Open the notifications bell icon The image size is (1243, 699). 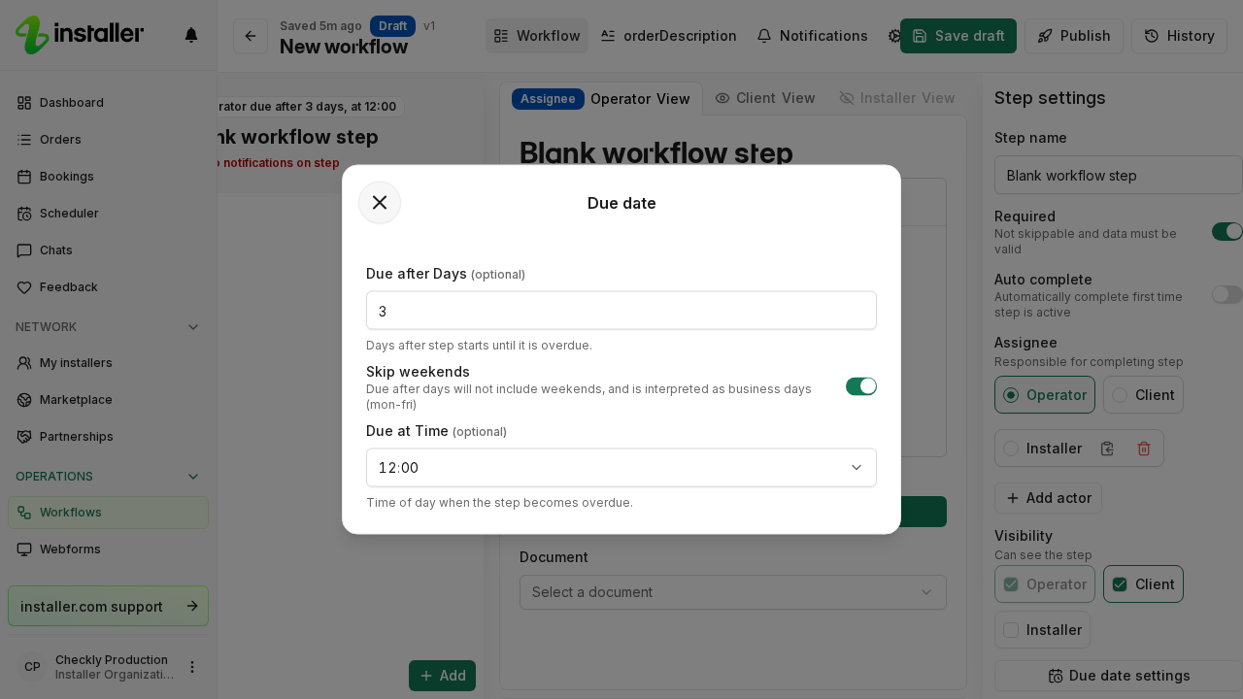point(191,35)
